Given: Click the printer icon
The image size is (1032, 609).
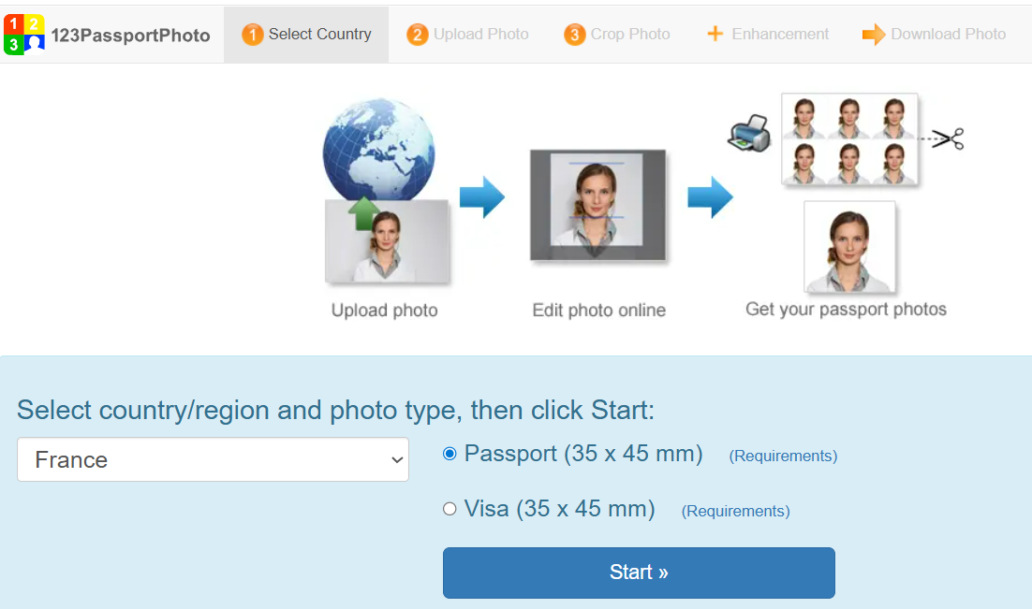Looking at the screenshot, I should [749, 133].
